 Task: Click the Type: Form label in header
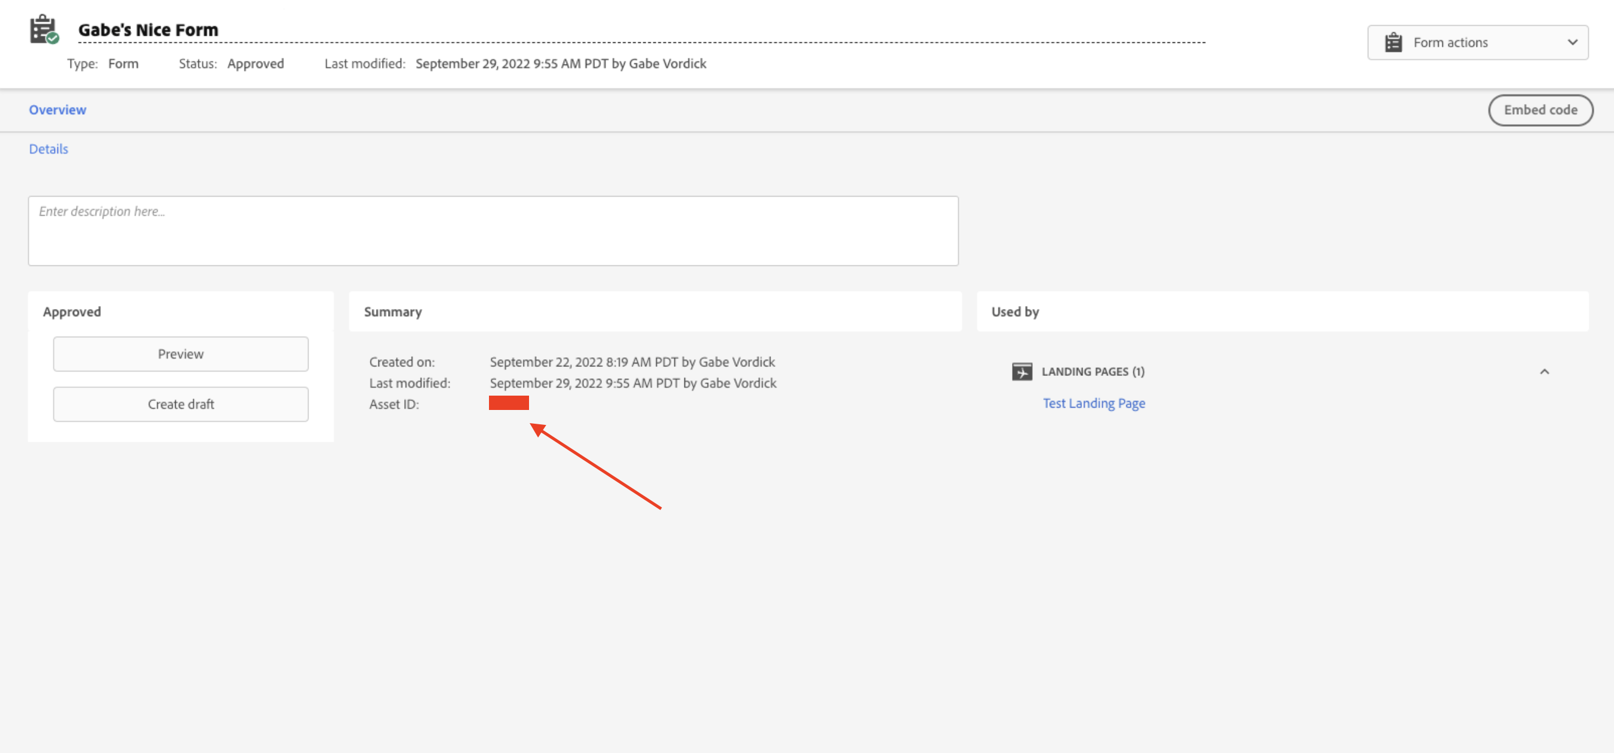click(x=103, y=63)
